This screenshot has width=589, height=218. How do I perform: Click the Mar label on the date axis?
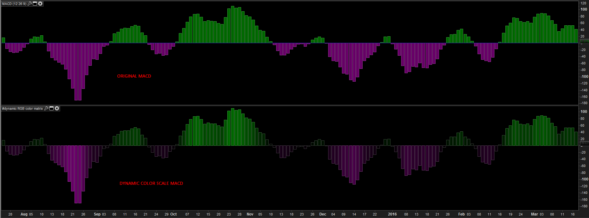pyautogui.click(x=535, y=214)
